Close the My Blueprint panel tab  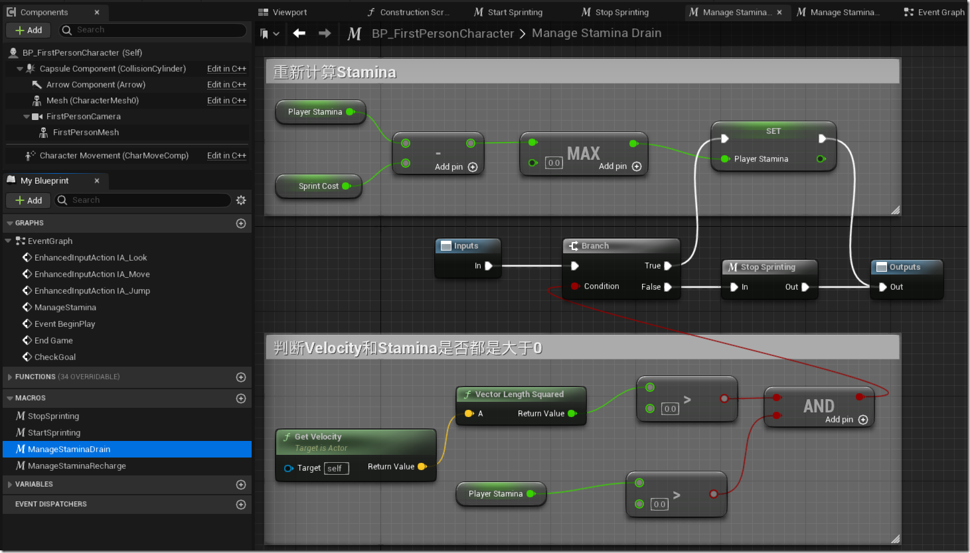(97, 181)
